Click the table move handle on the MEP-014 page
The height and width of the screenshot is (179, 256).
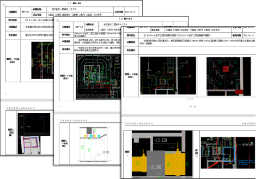(x=57, y=20)
